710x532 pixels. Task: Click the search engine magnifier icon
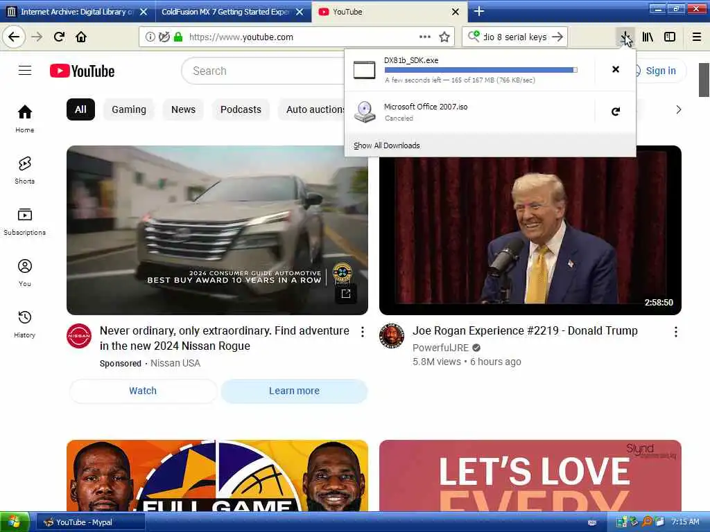(x=474, y=36)
